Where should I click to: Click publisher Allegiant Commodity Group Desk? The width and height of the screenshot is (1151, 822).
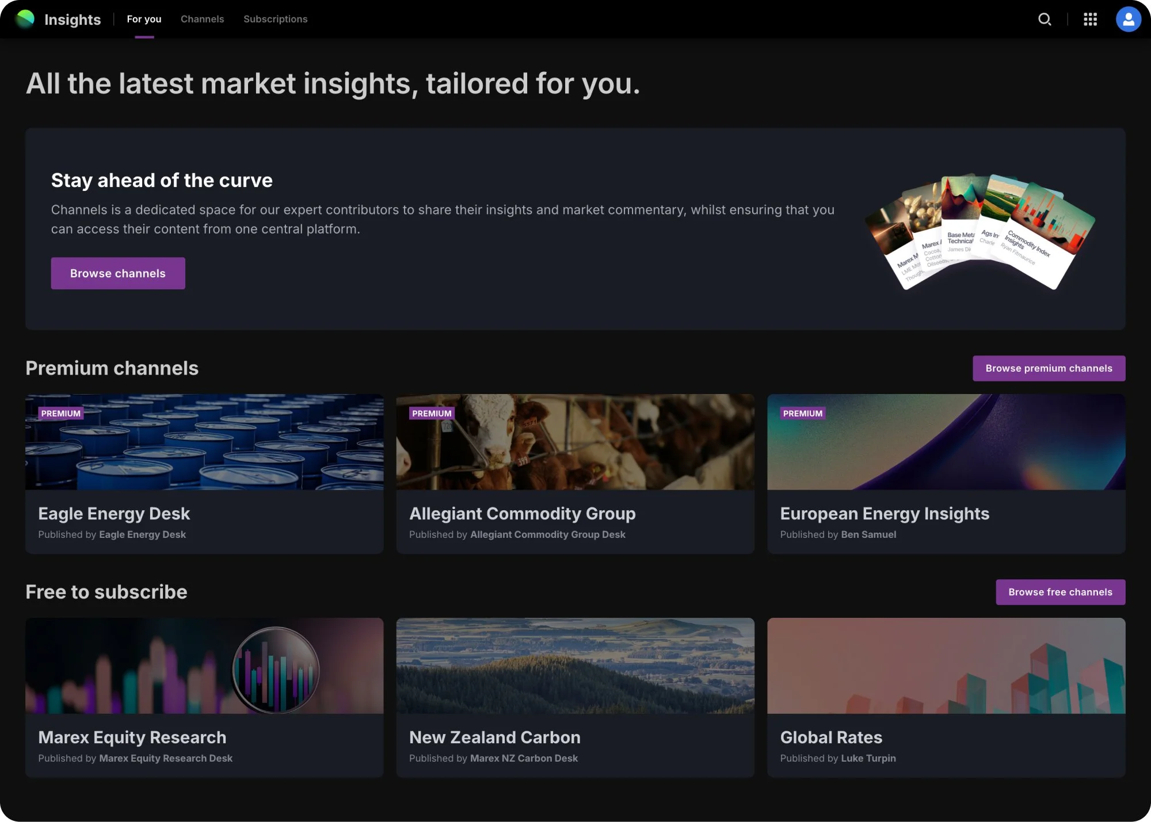click(x=548, y=534)
